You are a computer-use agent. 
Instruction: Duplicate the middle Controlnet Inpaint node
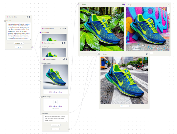coord(62,43)
